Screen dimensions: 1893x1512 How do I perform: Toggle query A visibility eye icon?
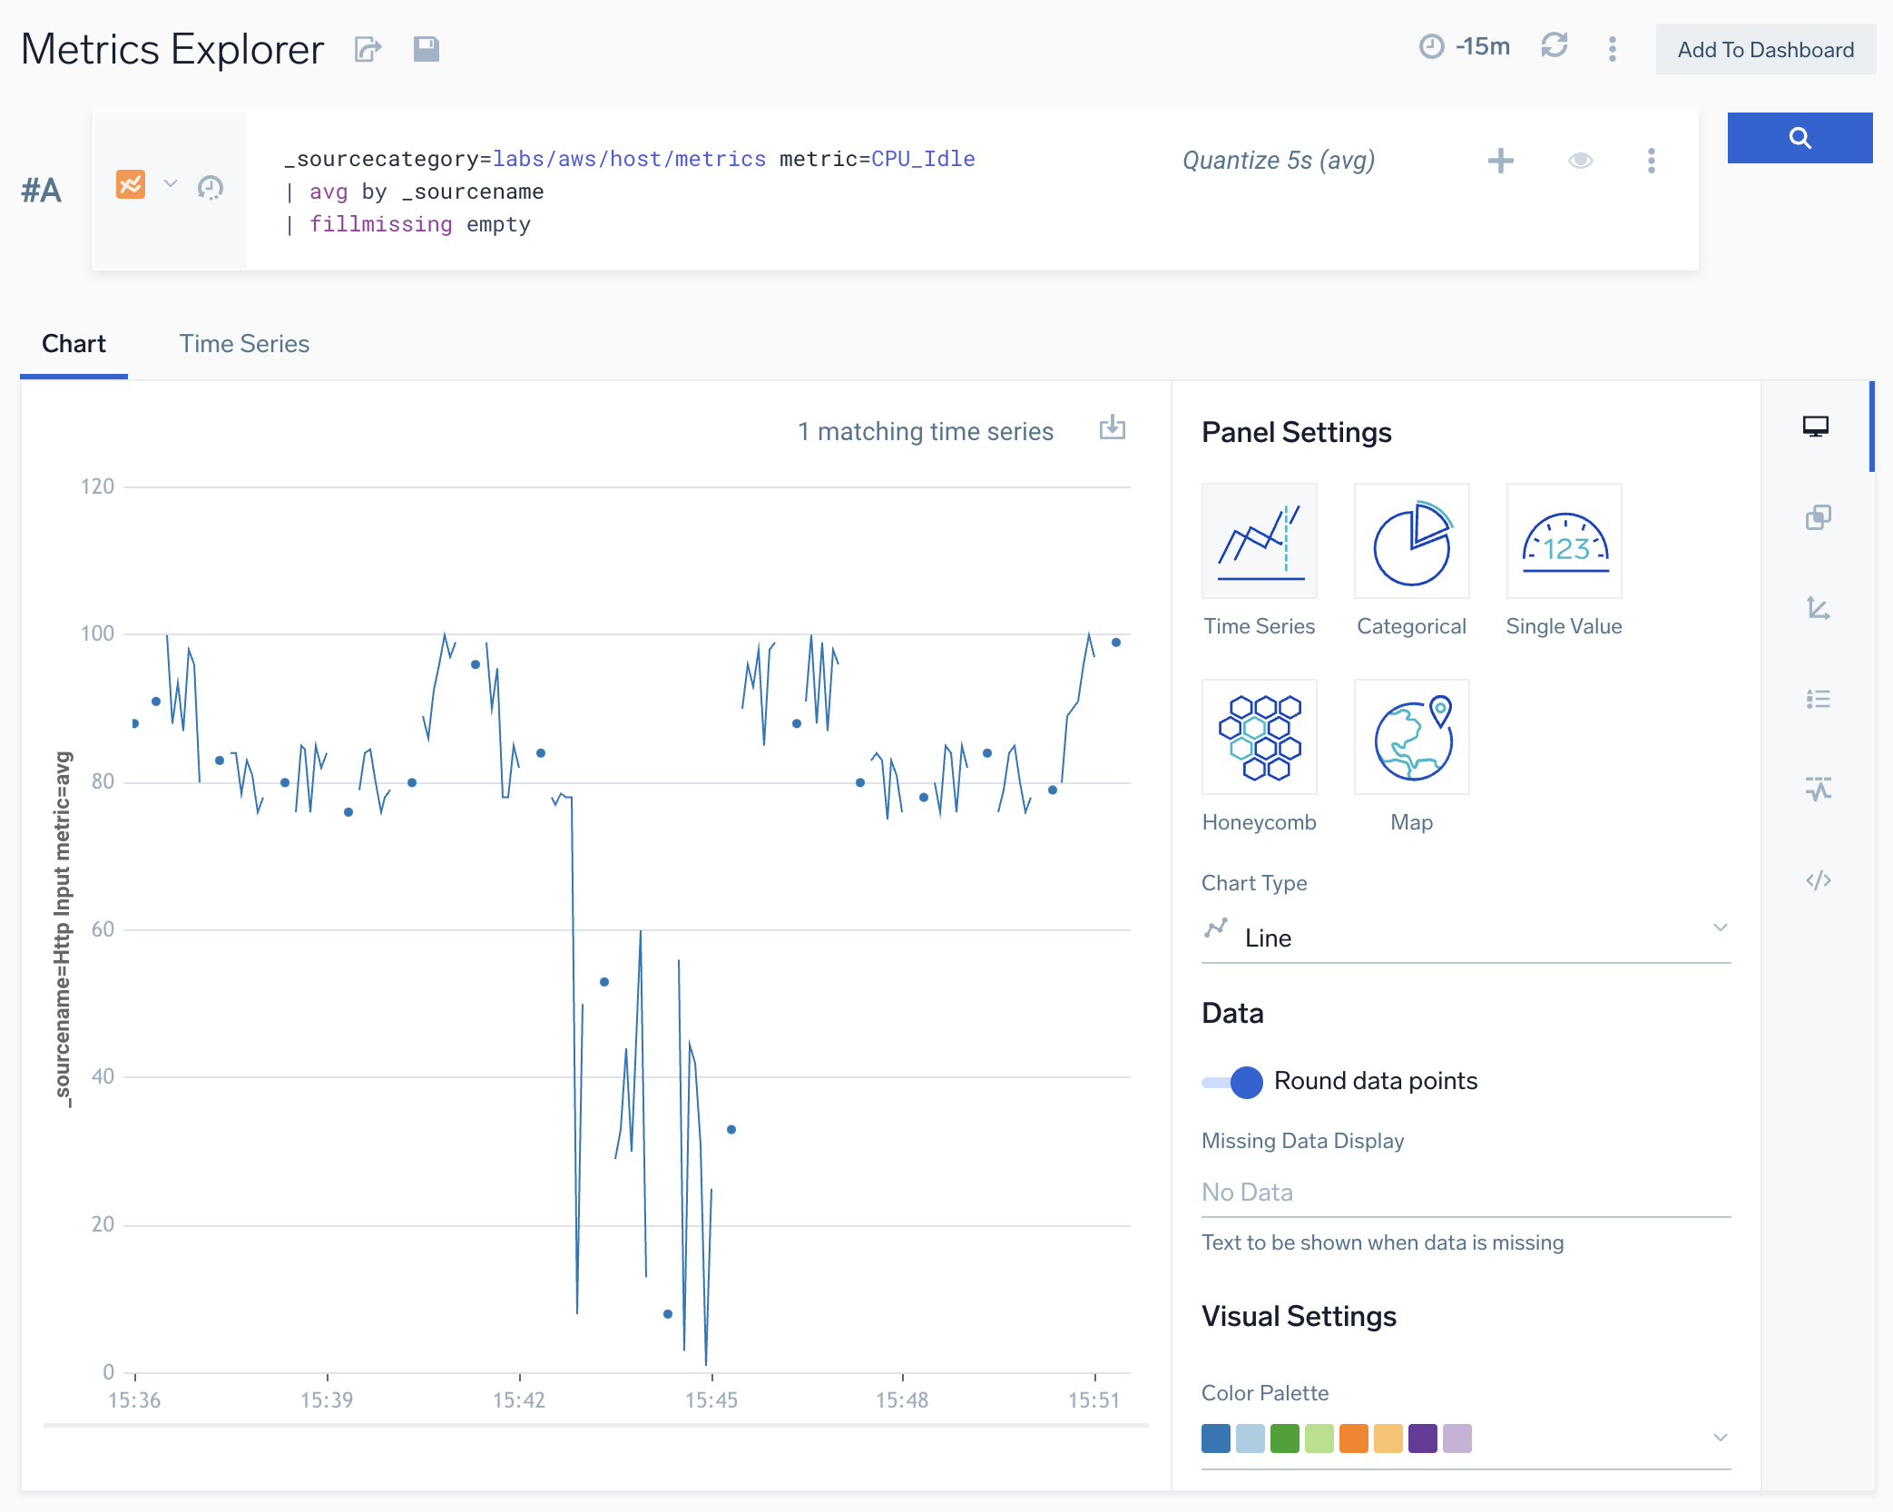(1580, 161)
